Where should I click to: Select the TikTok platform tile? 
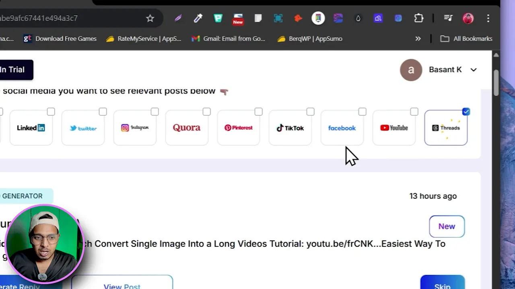click(290, 128)
